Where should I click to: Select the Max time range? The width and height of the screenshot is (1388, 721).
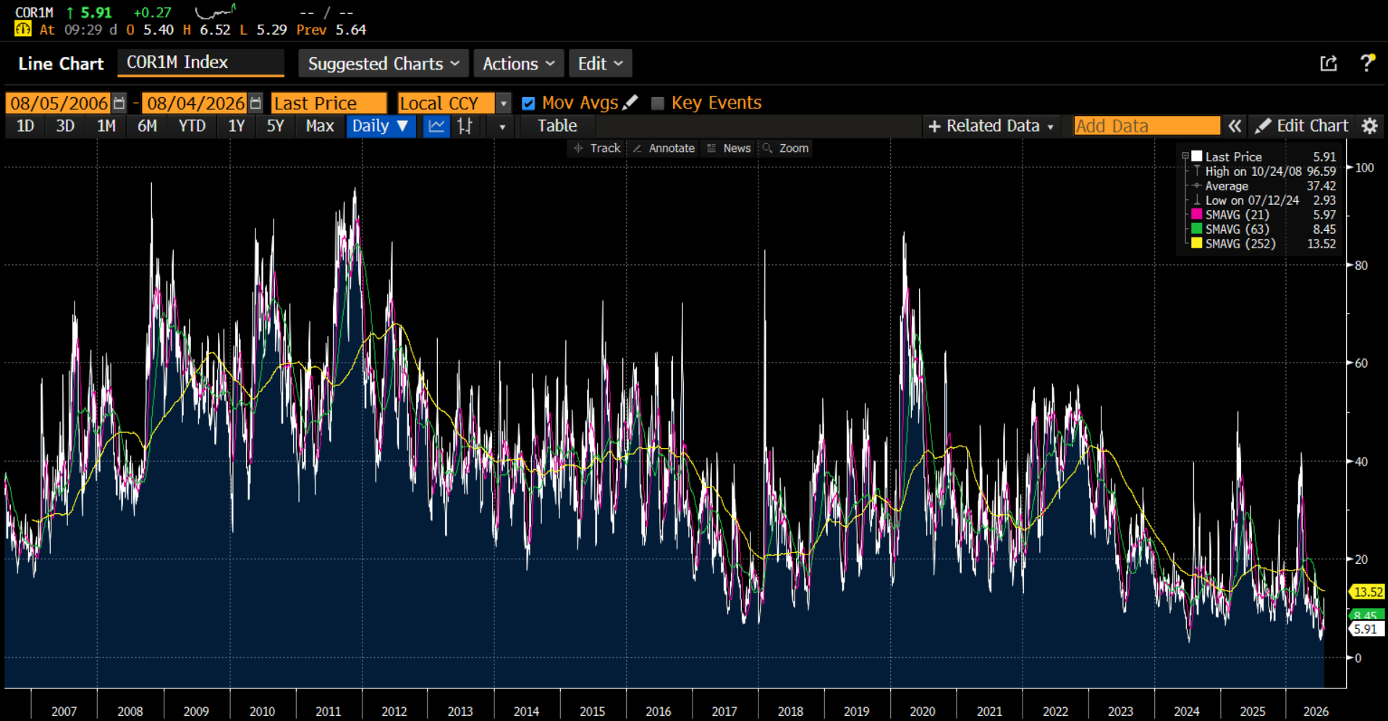(320, 126)
